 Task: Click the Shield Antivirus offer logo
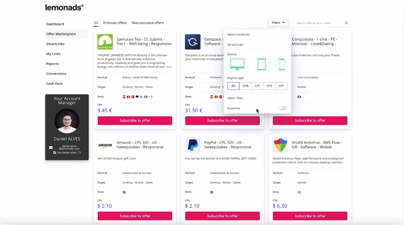(280, 145)
